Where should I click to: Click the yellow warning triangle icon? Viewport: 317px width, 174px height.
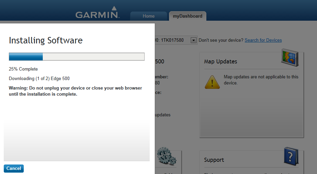(x=212, y=82)
